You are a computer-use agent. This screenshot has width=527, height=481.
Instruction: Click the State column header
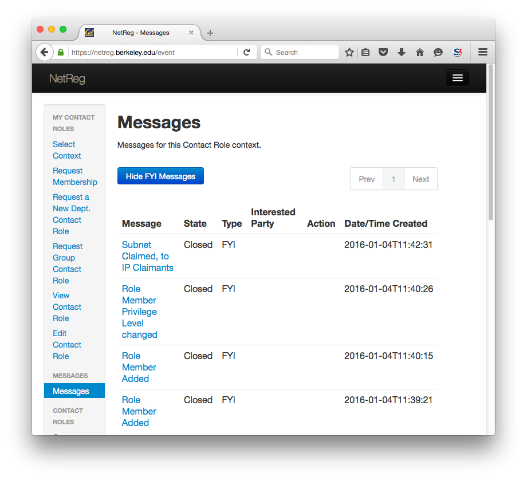tap(195, 224)
